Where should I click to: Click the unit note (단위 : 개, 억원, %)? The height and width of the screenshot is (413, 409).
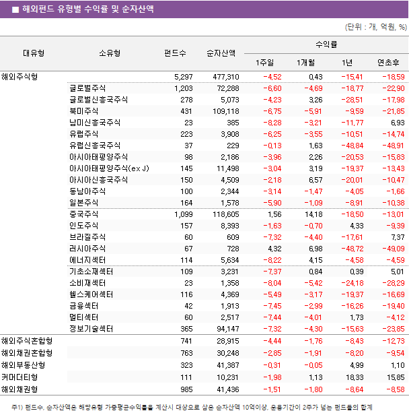[376, 27]
